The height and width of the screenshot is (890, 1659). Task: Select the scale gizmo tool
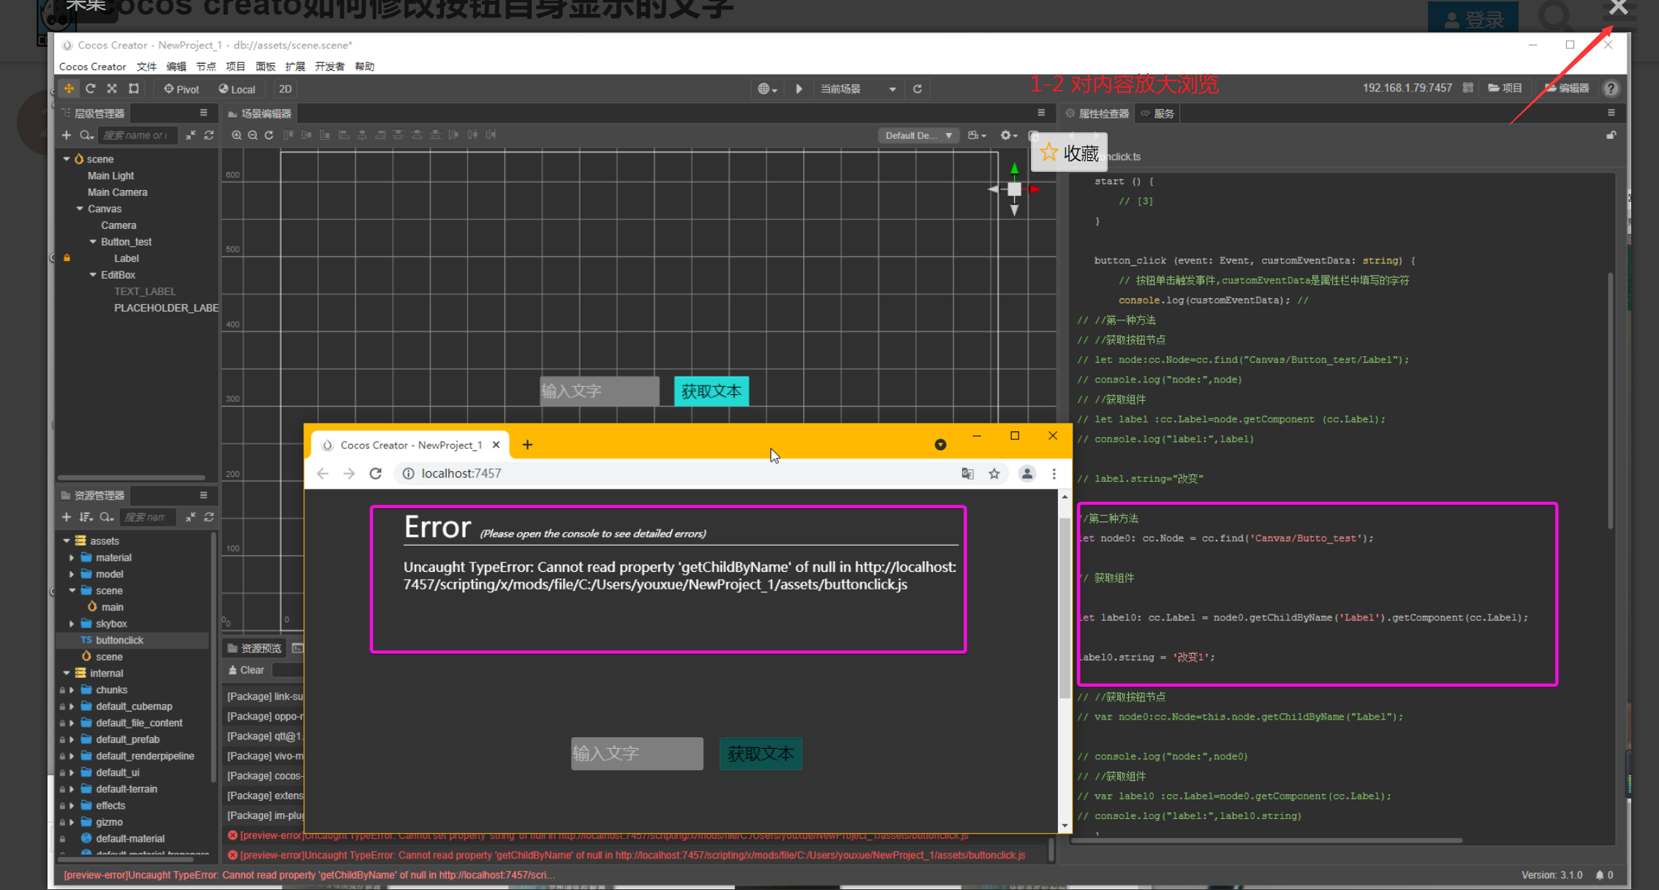112,88
